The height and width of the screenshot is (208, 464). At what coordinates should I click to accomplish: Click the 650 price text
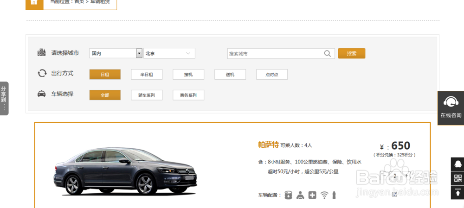pyautogui.click(x=401, y=145)
